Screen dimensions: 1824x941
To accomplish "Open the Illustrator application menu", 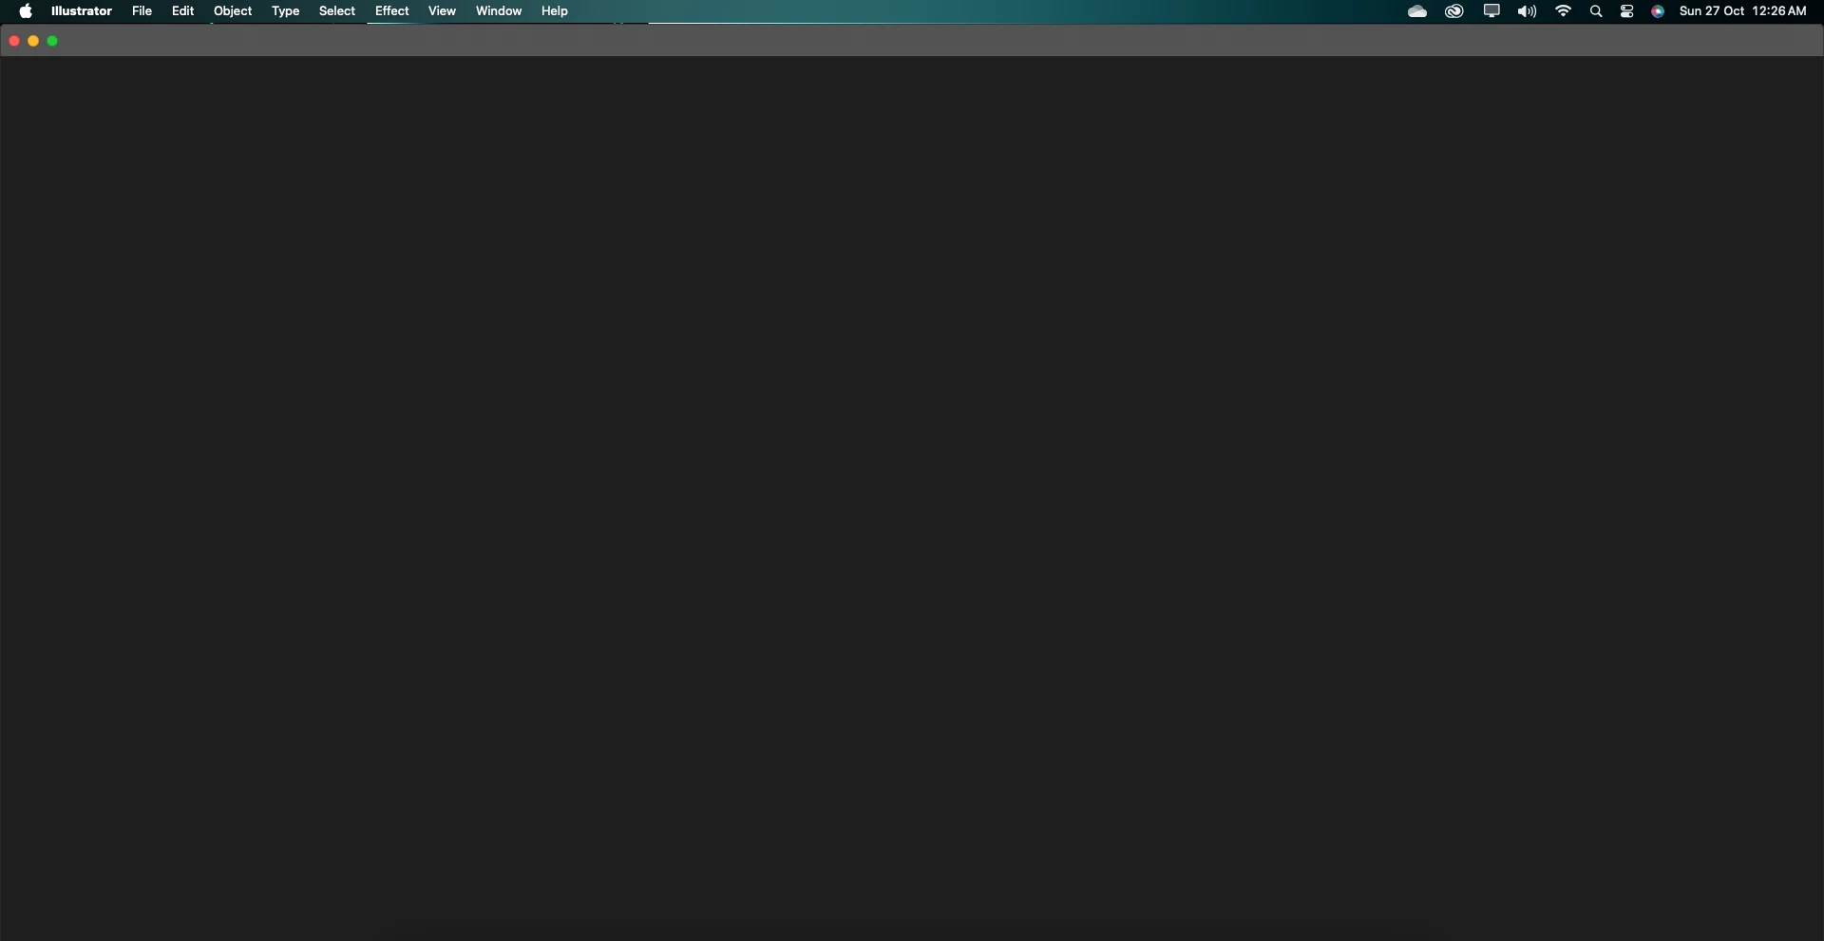I will point(82,11).
